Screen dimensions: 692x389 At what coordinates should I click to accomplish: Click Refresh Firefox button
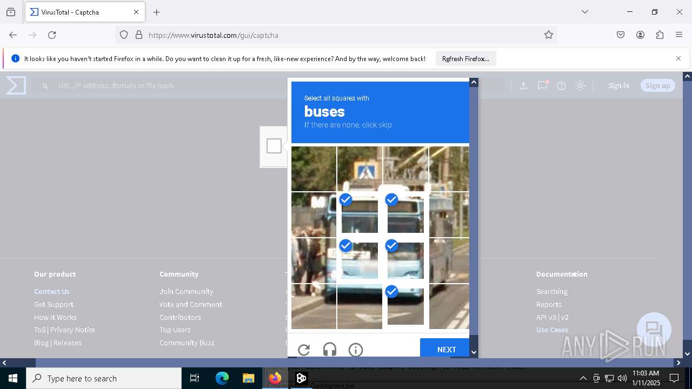click(x=465, y=58)
